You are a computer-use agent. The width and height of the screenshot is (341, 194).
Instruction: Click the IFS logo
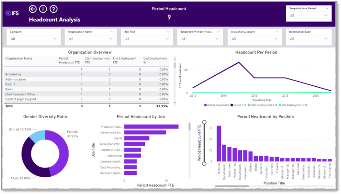coord(12,13)
